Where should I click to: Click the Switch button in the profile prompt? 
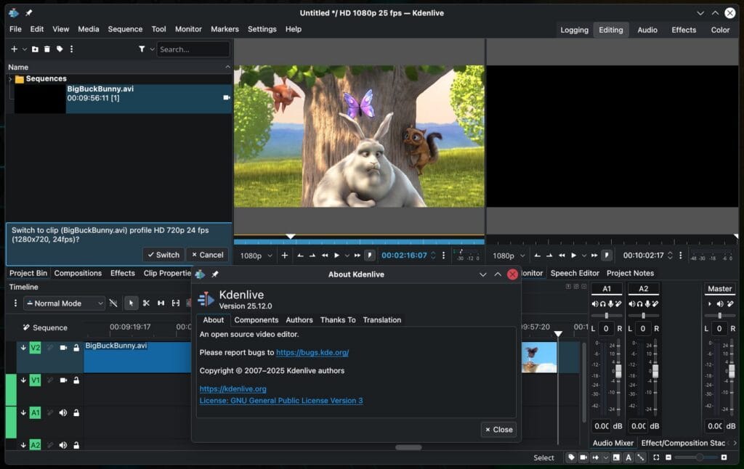tap(163, 255)
